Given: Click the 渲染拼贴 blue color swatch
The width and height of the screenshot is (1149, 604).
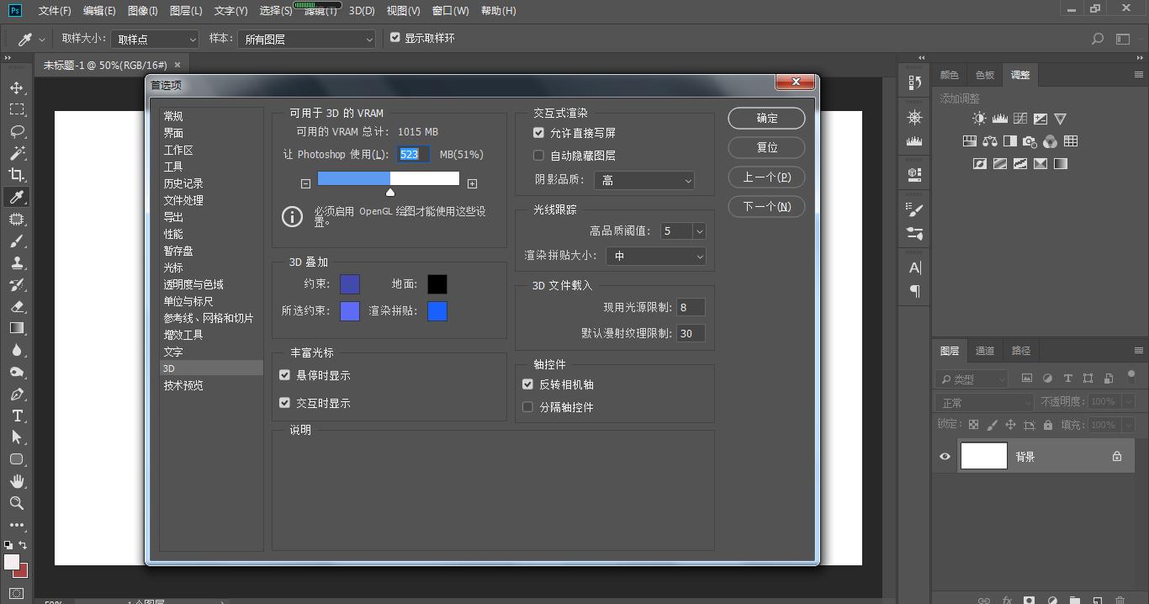Looking at the screenshot, I should 437,311.
